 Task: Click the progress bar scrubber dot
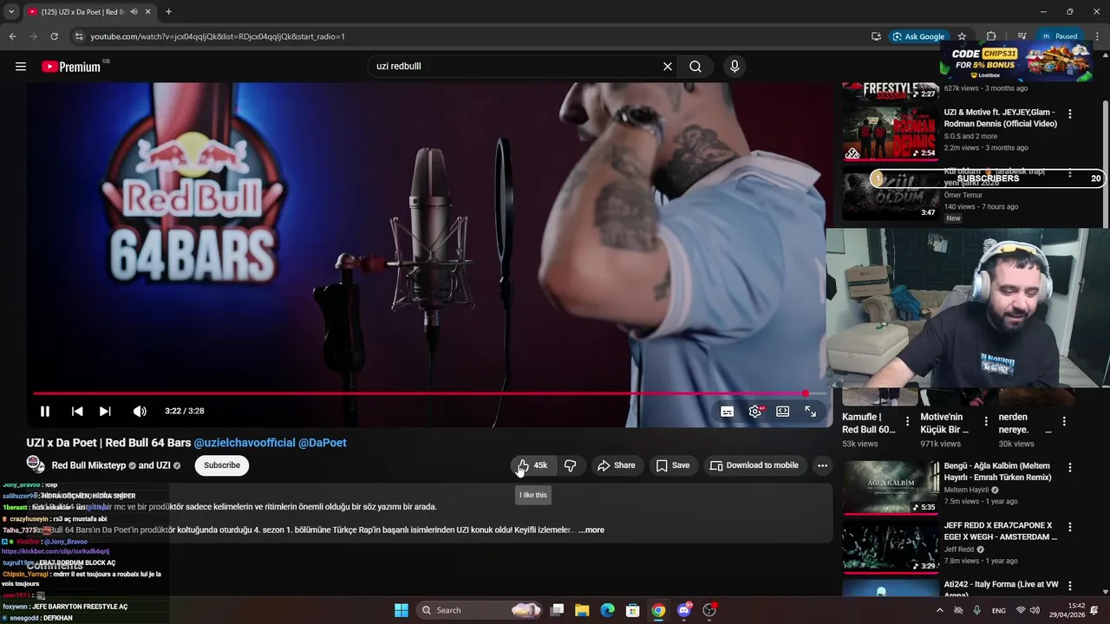click(806, 393)
